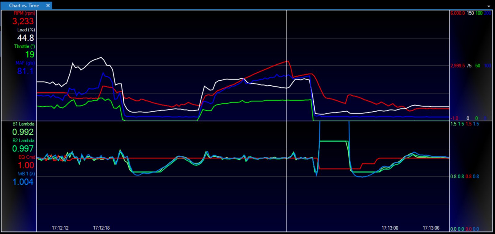
Task: Click the 17:12:12 time axis label
Action: [60, 228]
